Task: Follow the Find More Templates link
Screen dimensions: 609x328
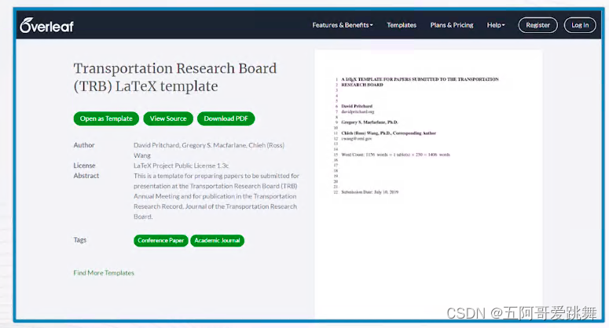Action: coord(104,273)
